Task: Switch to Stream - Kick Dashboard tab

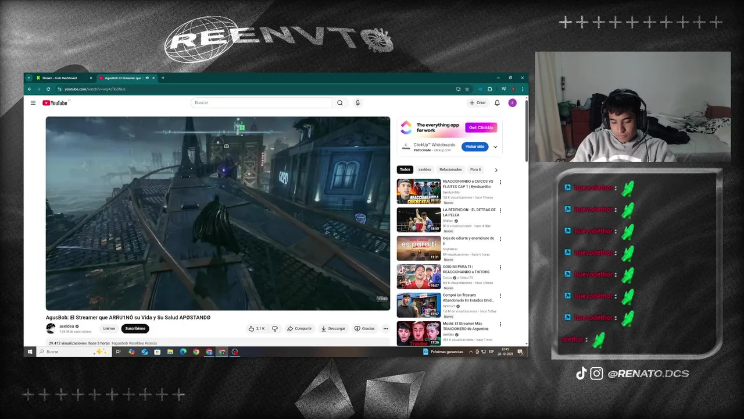Action: (63, 78)
